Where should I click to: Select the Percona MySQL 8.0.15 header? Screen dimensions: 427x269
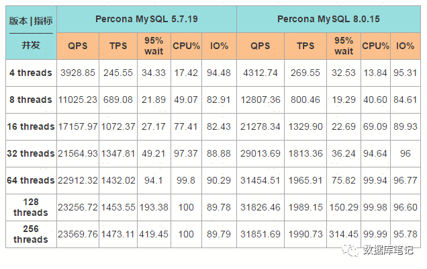coord(328,19)
